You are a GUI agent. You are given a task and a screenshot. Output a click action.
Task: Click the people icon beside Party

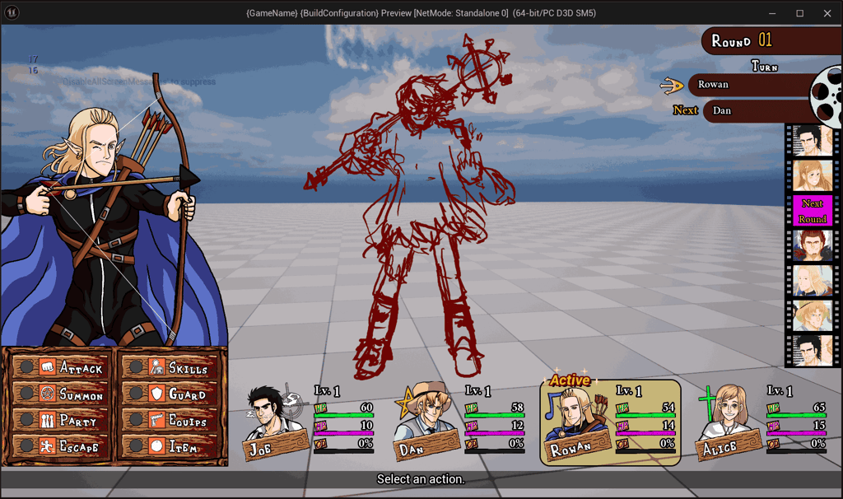coord(47,419)
